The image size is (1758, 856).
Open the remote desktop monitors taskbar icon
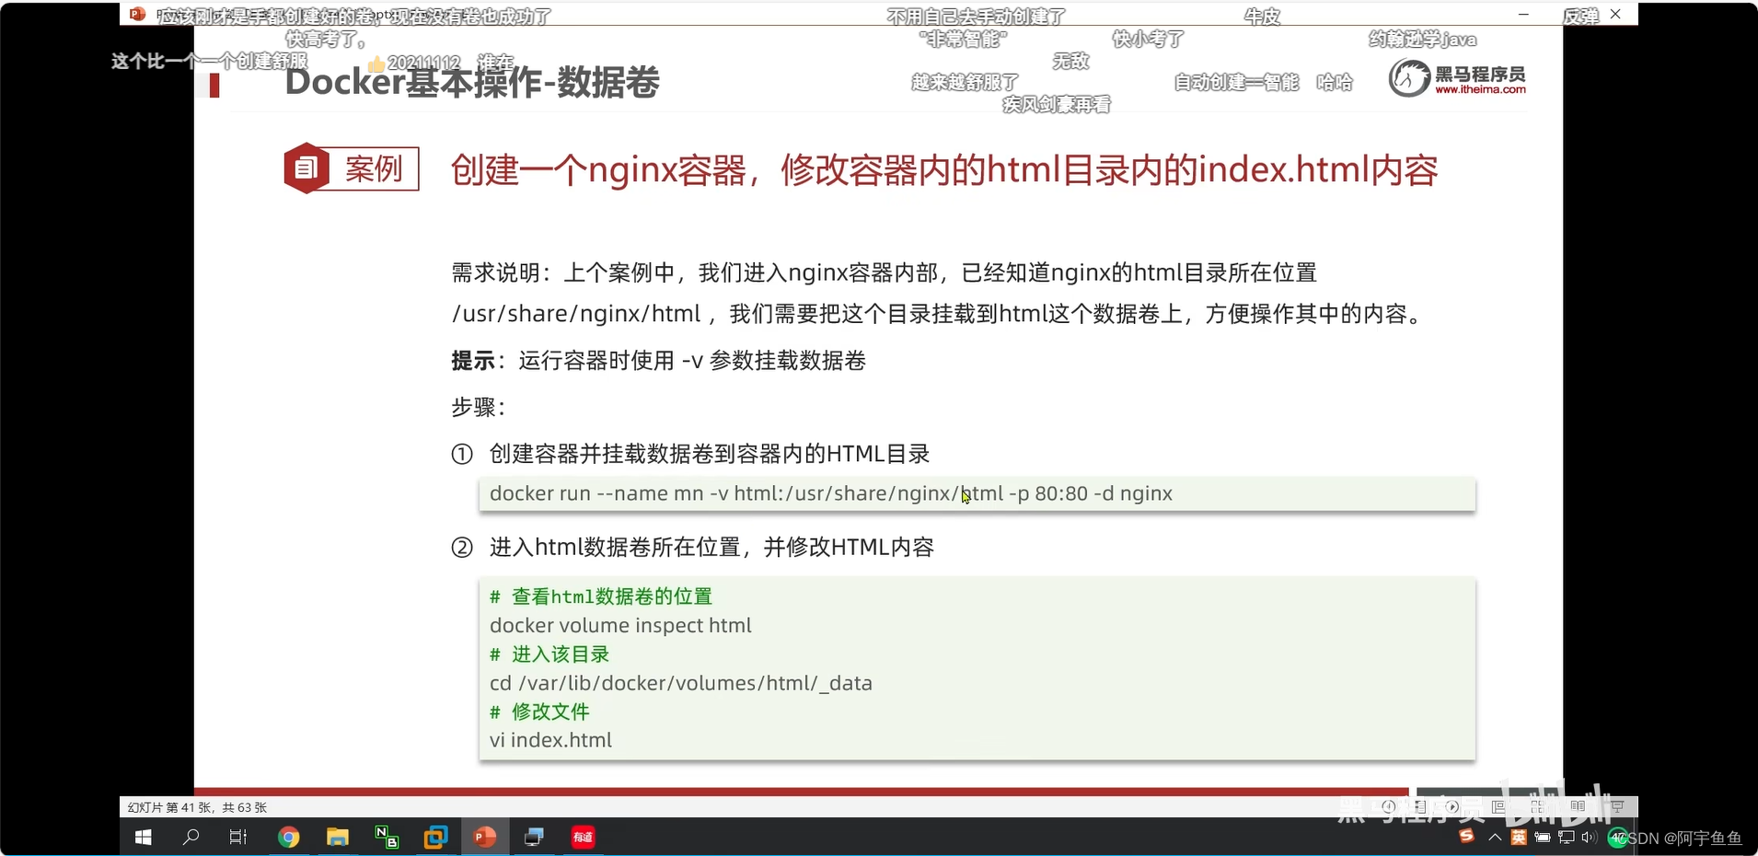534,837
